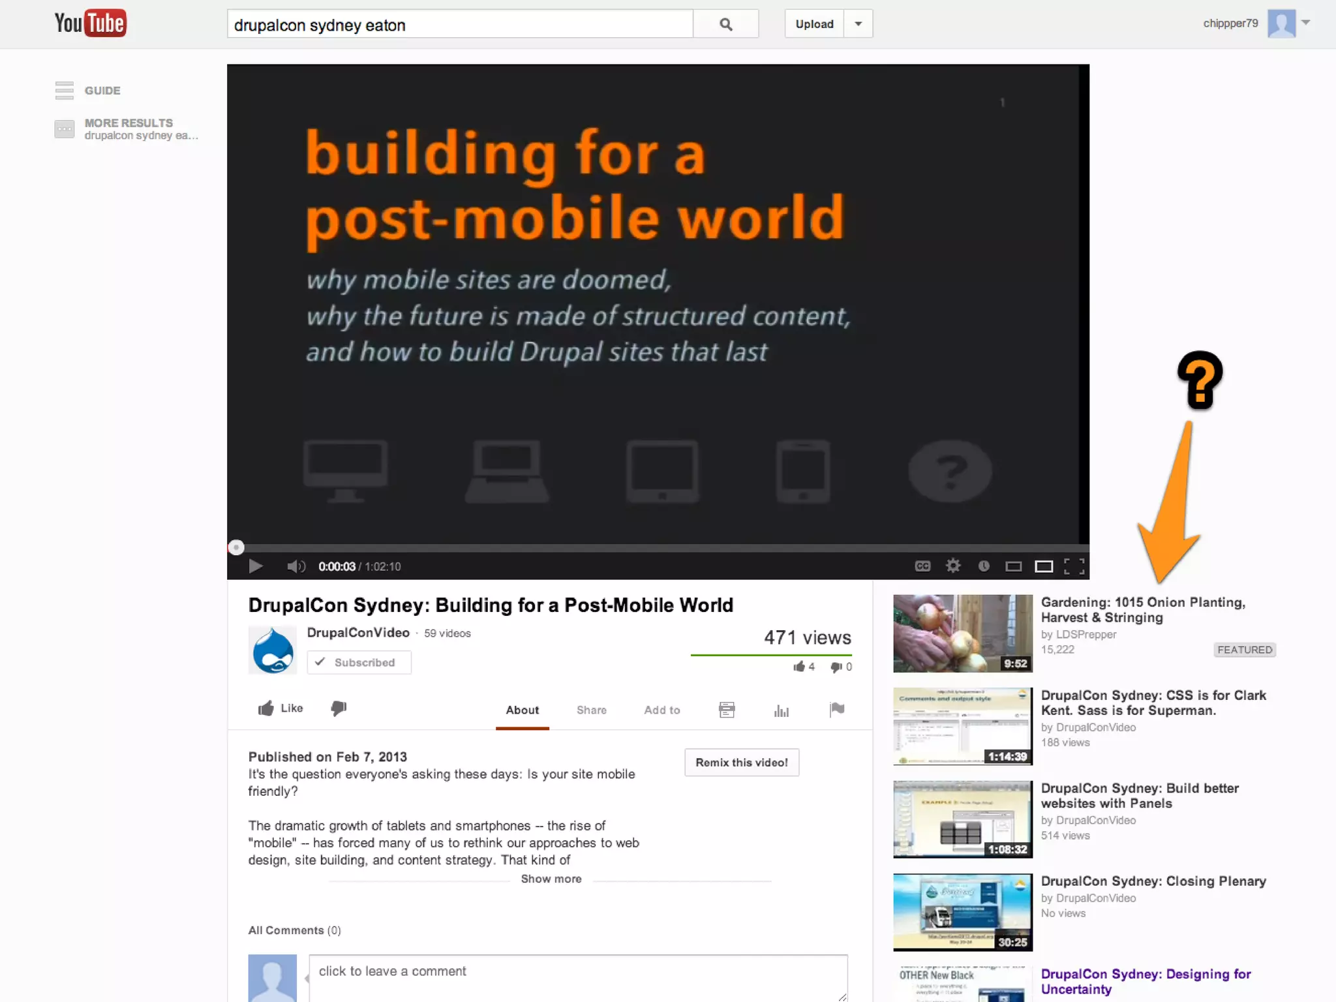
Task: Open the LDSPrepper channel link
Action: click(1086, 634)
